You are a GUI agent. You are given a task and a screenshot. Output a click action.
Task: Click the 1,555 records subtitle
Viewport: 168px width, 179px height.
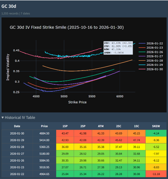pos(16,13)
